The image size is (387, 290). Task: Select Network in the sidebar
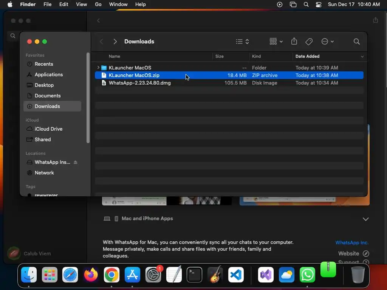pos(52,173)
